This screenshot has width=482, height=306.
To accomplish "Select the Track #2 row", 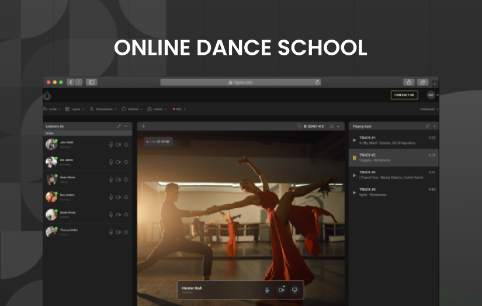I will [394, 158].
